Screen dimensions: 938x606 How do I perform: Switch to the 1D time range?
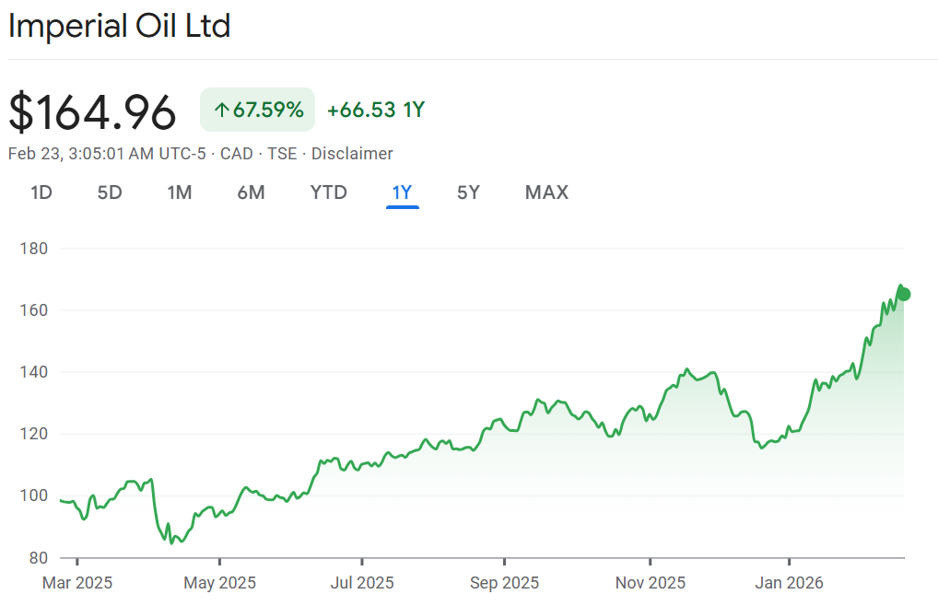coord(41,192)
